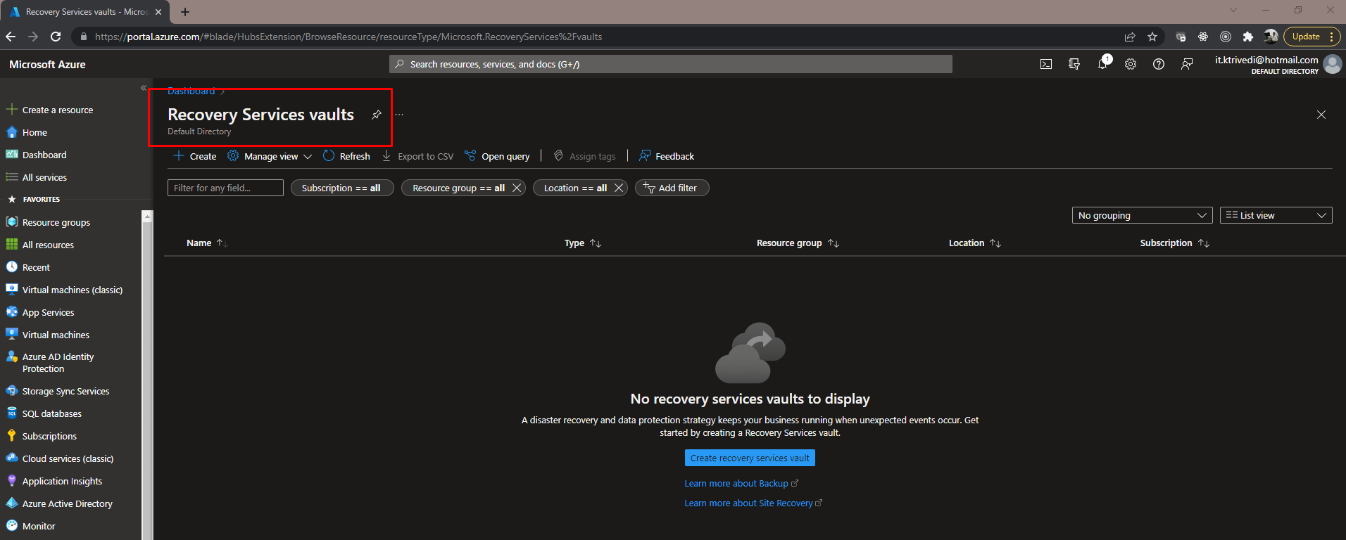Click the account avatar picture
The image size is (1346, 540).
(1332, 64)
